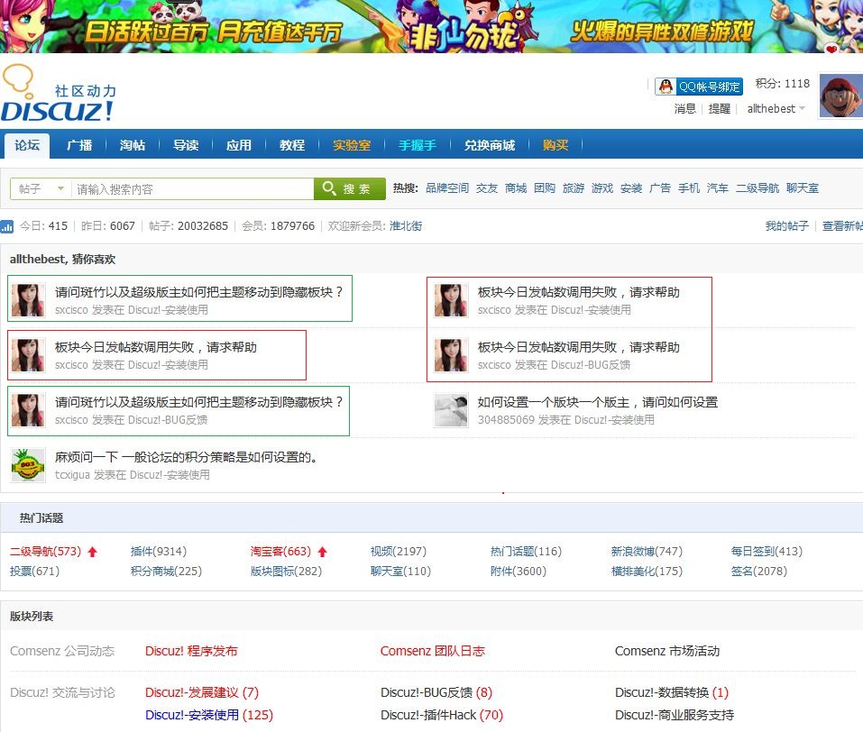
Task: Click the search magnifier icon
Action: click(329, 188)
